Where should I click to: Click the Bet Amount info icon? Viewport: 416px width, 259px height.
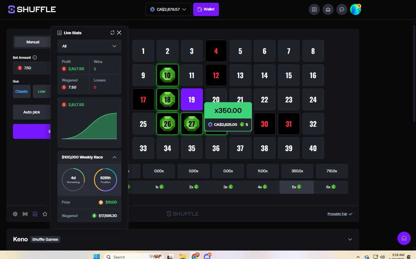click(35, 58)
